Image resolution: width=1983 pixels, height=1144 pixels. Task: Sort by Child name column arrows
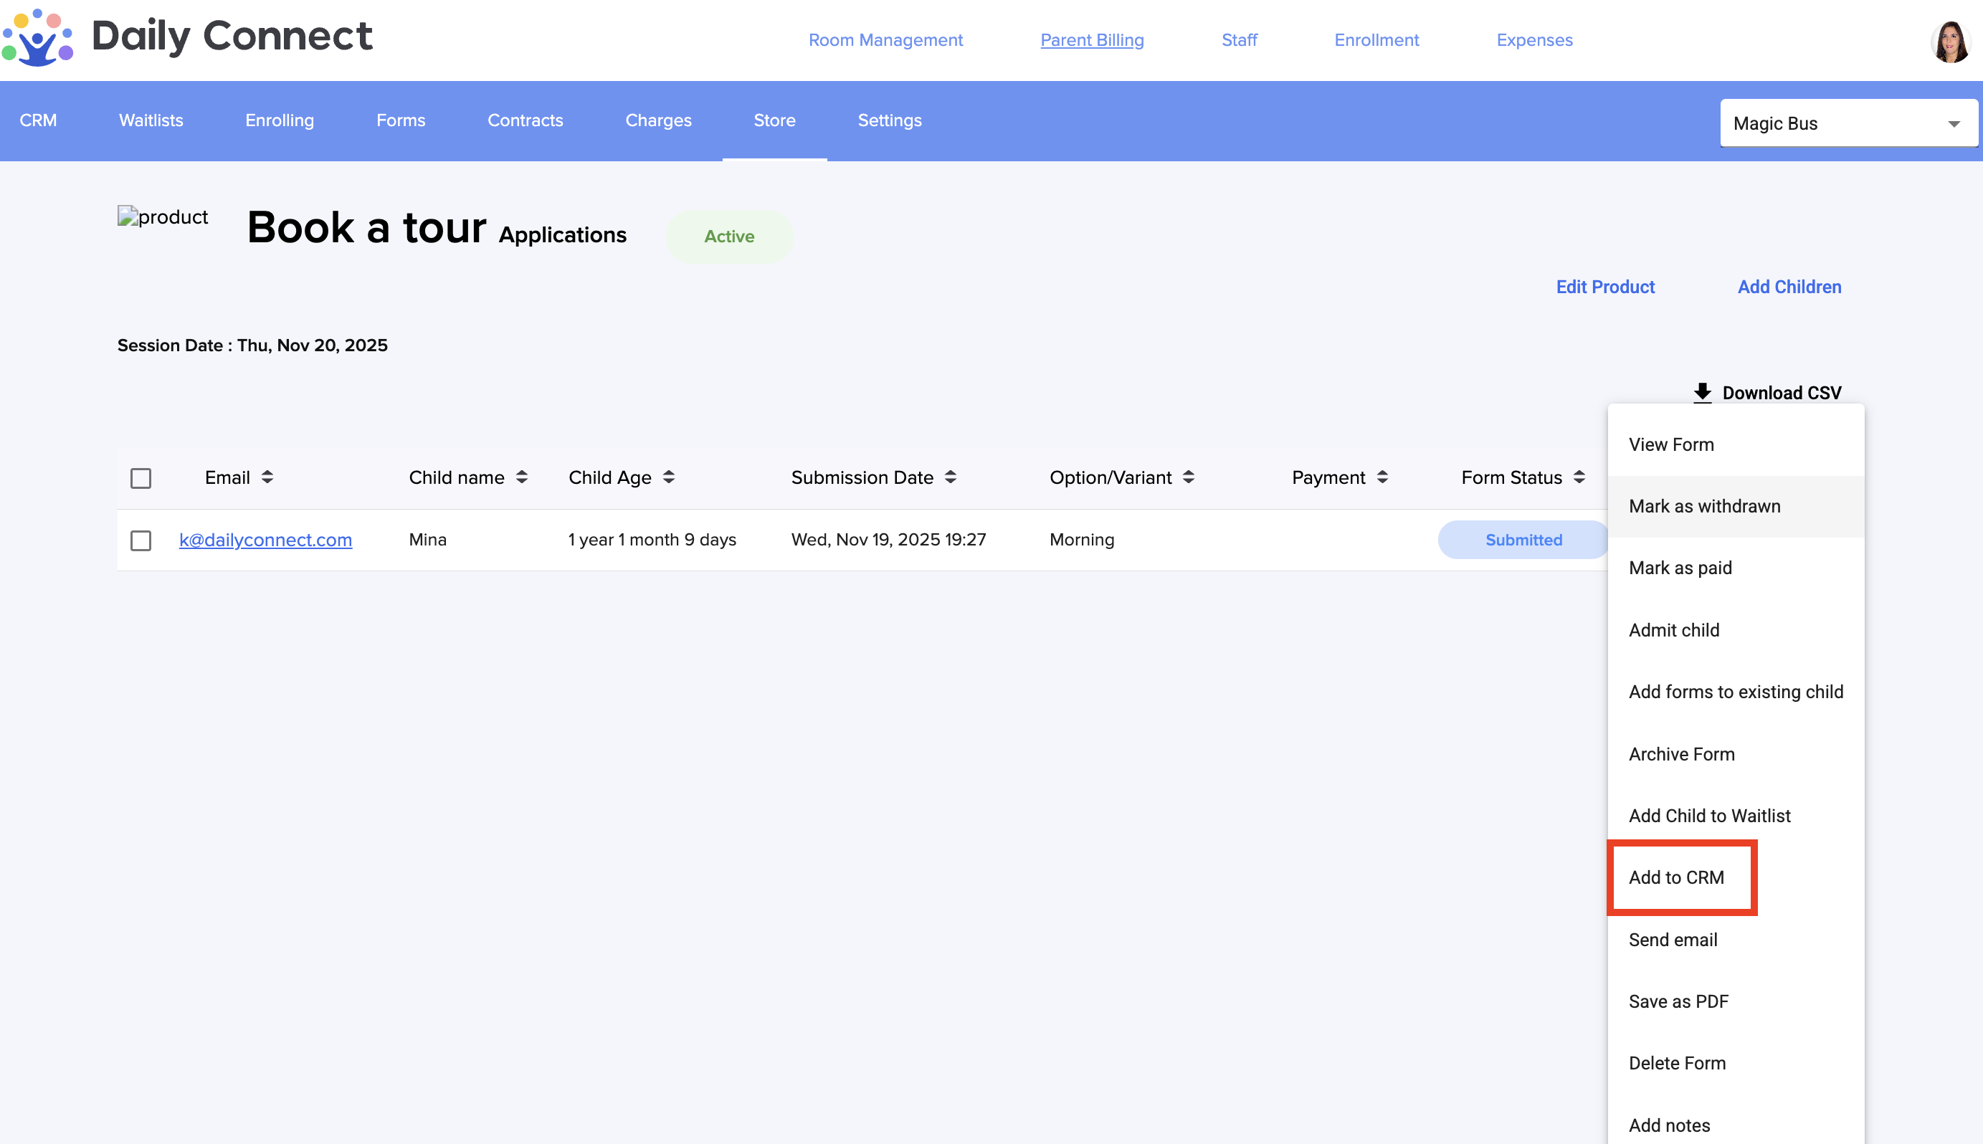[x=522, y=477]
